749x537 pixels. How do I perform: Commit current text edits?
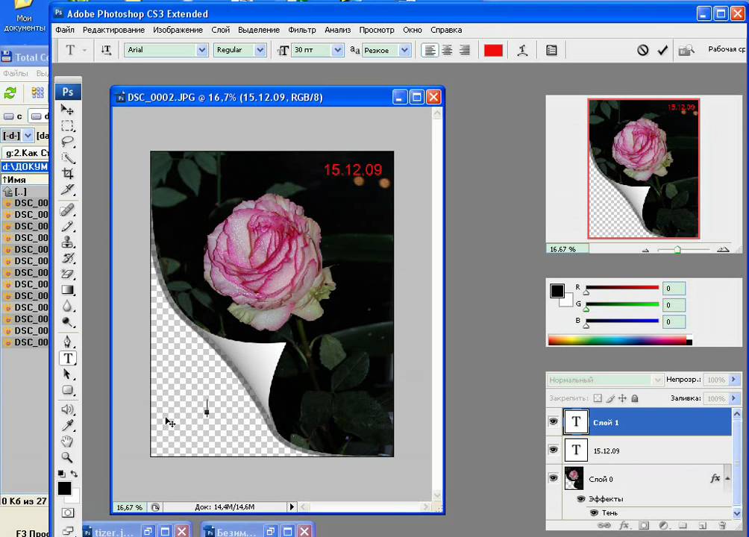coord(662,50)
